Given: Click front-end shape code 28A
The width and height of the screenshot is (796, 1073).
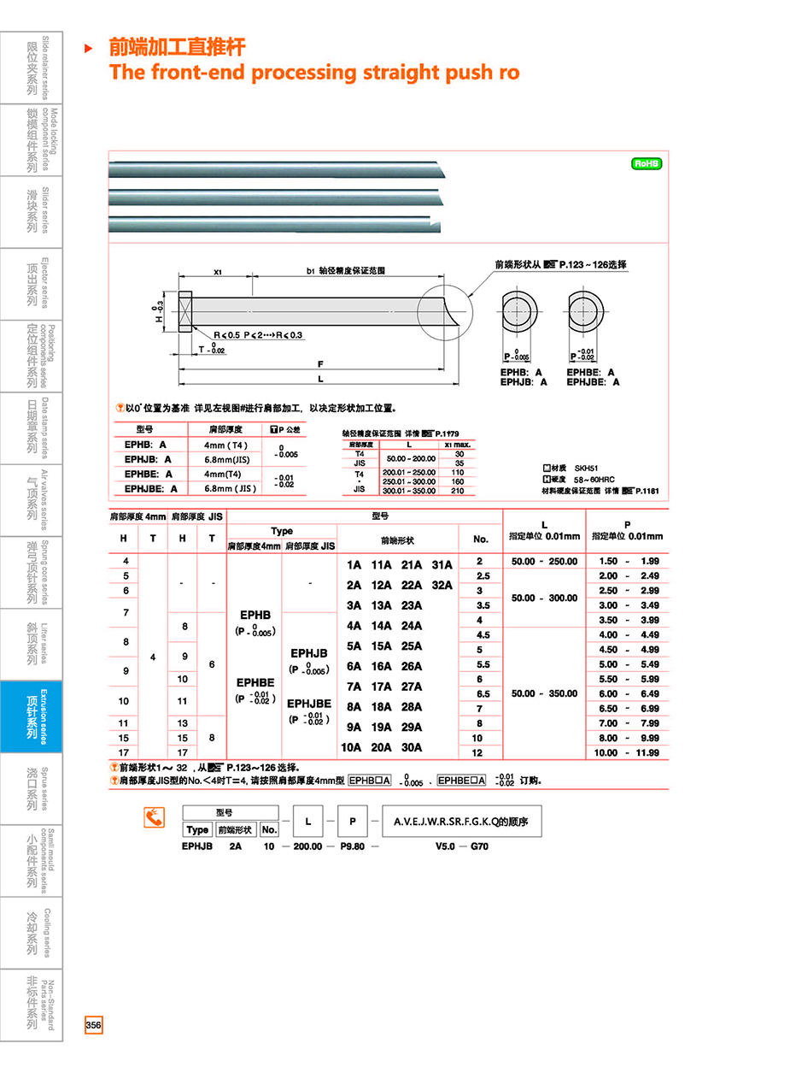Looking at the screenshot, I should coord(412,706).
